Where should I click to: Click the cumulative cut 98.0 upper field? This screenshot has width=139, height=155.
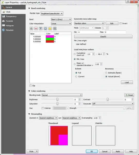[x=101, y=54]
